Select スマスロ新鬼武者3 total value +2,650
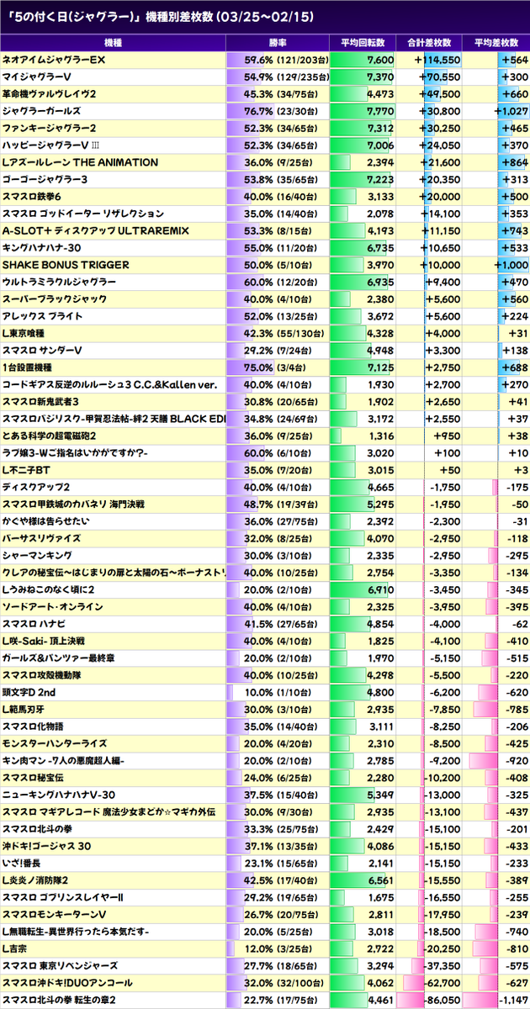The image size is (530, 1009). point(443,401)
